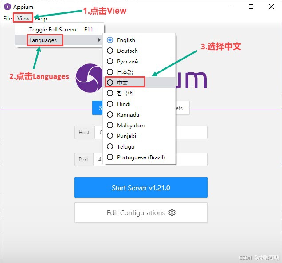Close the Appium window
This screenshot has width=282, height=263.
click(x=271, y=7)
